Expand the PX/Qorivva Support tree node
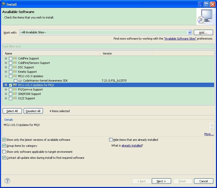 6,89
